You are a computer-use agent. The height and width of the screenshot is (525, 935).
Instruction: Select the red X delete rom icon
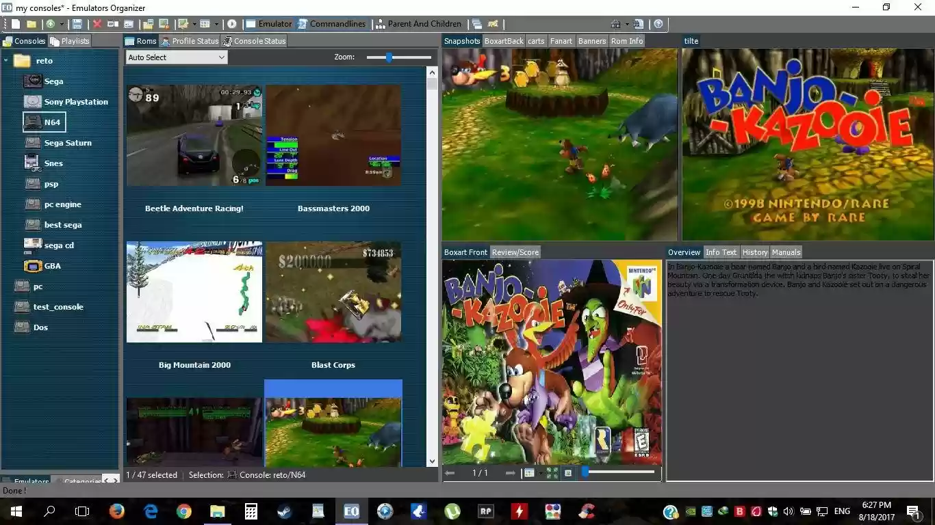[97, 24]
